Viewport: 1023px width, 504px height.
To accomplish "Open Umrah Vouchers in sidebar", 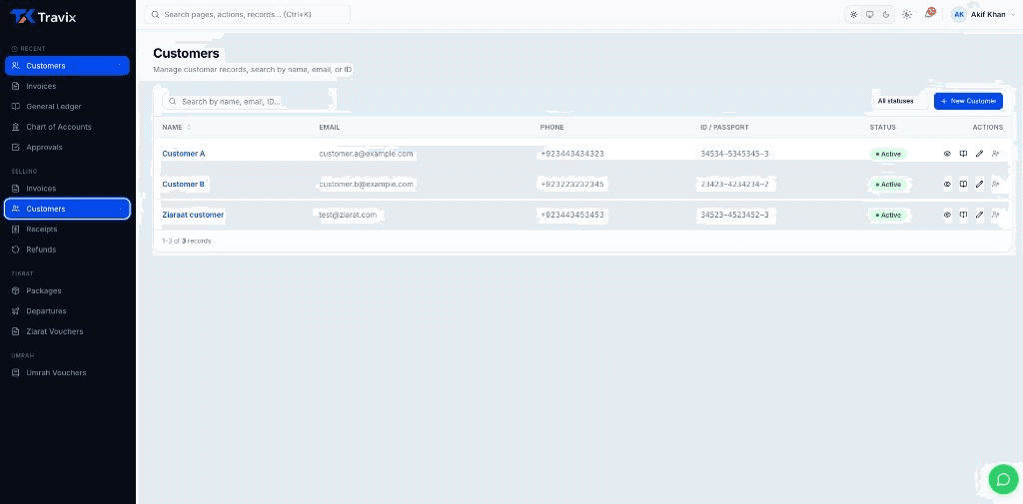I will point(67,373).
